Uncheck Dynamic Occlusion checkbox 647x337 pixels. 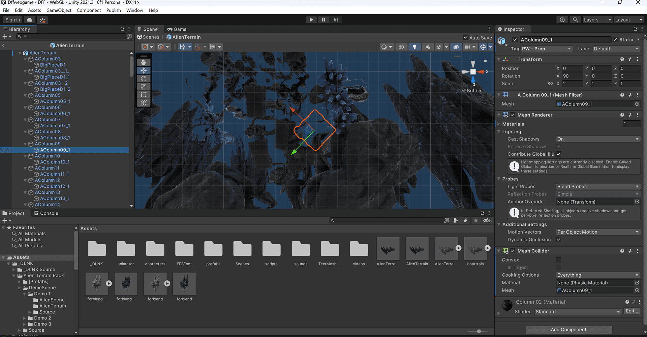coord(559,240)
